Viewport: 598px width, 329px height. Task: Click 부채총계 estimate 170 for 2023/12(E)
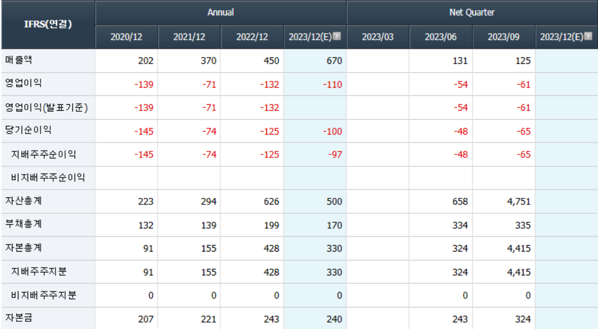[334, 225]
